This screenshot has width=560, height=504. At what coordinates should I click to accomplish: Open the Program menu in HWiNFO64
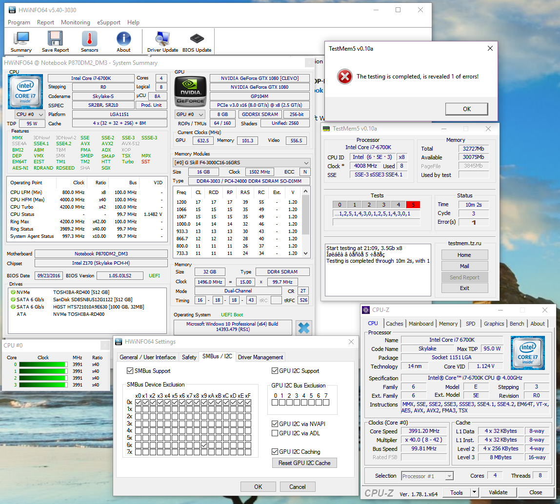(19, 22)
